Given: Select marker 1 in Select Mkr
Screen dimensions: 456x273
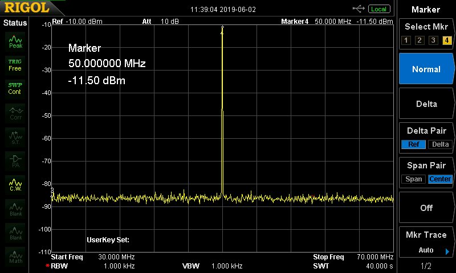Looking at the screenshot, I should tap(406, 40).
